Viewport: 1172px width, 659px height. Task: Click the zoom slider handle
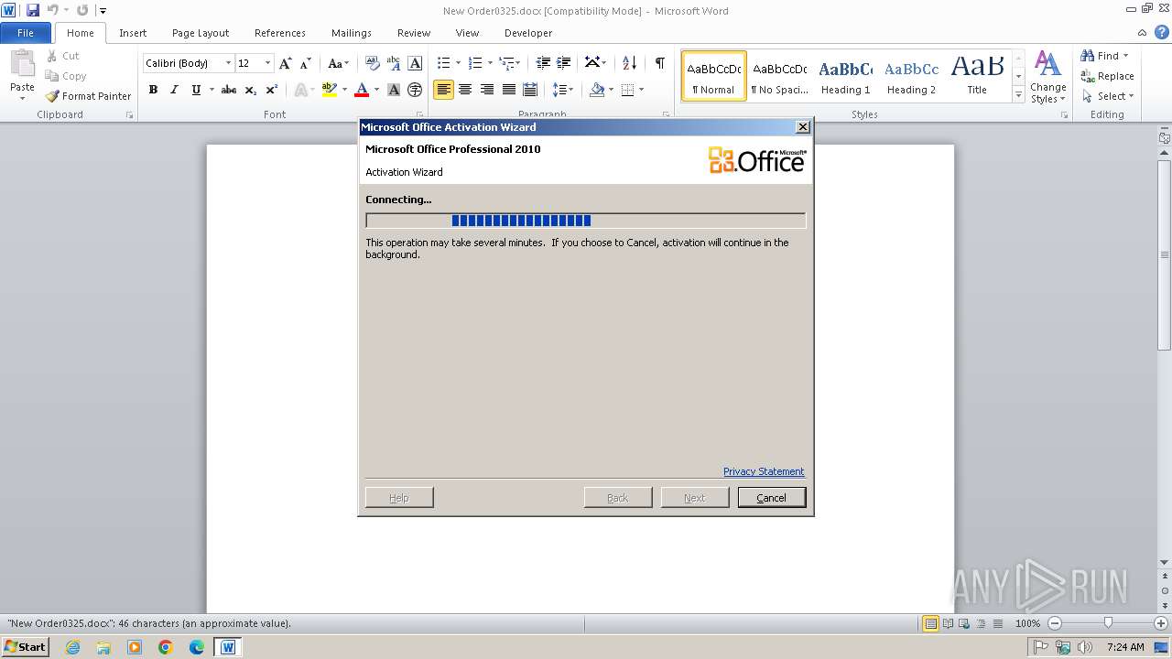[x=1108, y=623]
